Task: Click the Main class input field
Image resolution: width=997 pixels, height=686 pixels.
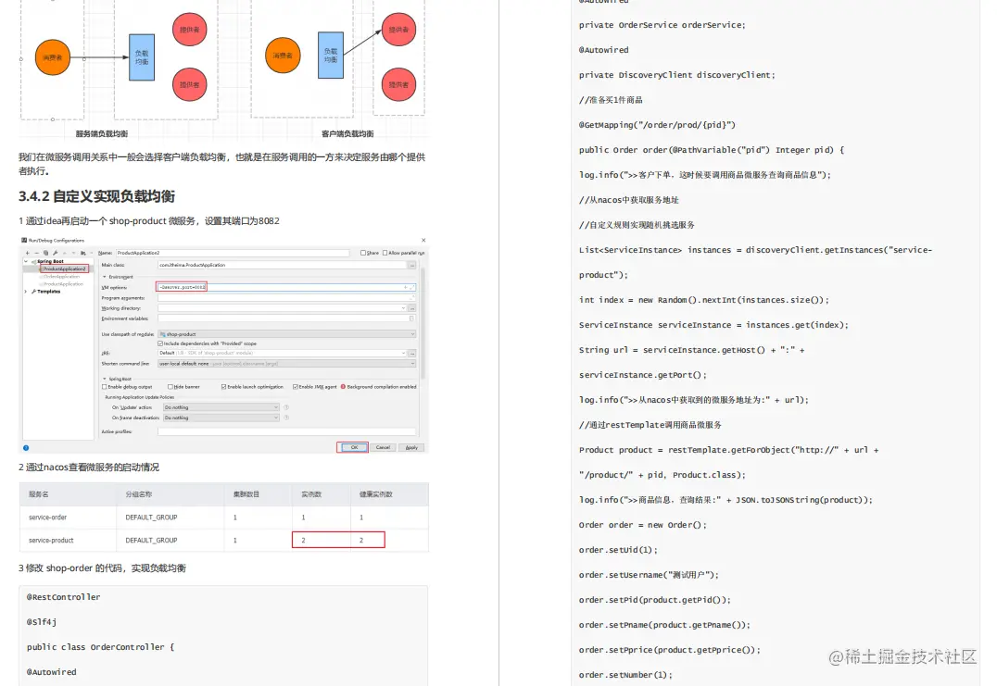Action: (x=283, y=266)
